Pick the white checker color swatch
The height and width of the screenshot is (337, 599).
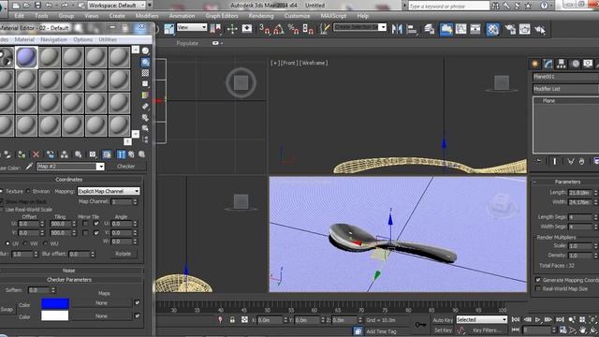(x=55, y=315)
